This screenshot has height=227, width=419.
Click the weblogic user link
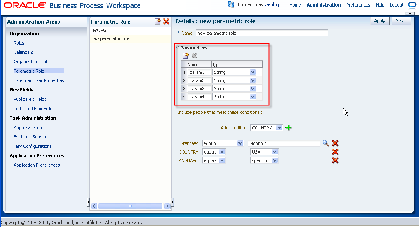(273, 4)
